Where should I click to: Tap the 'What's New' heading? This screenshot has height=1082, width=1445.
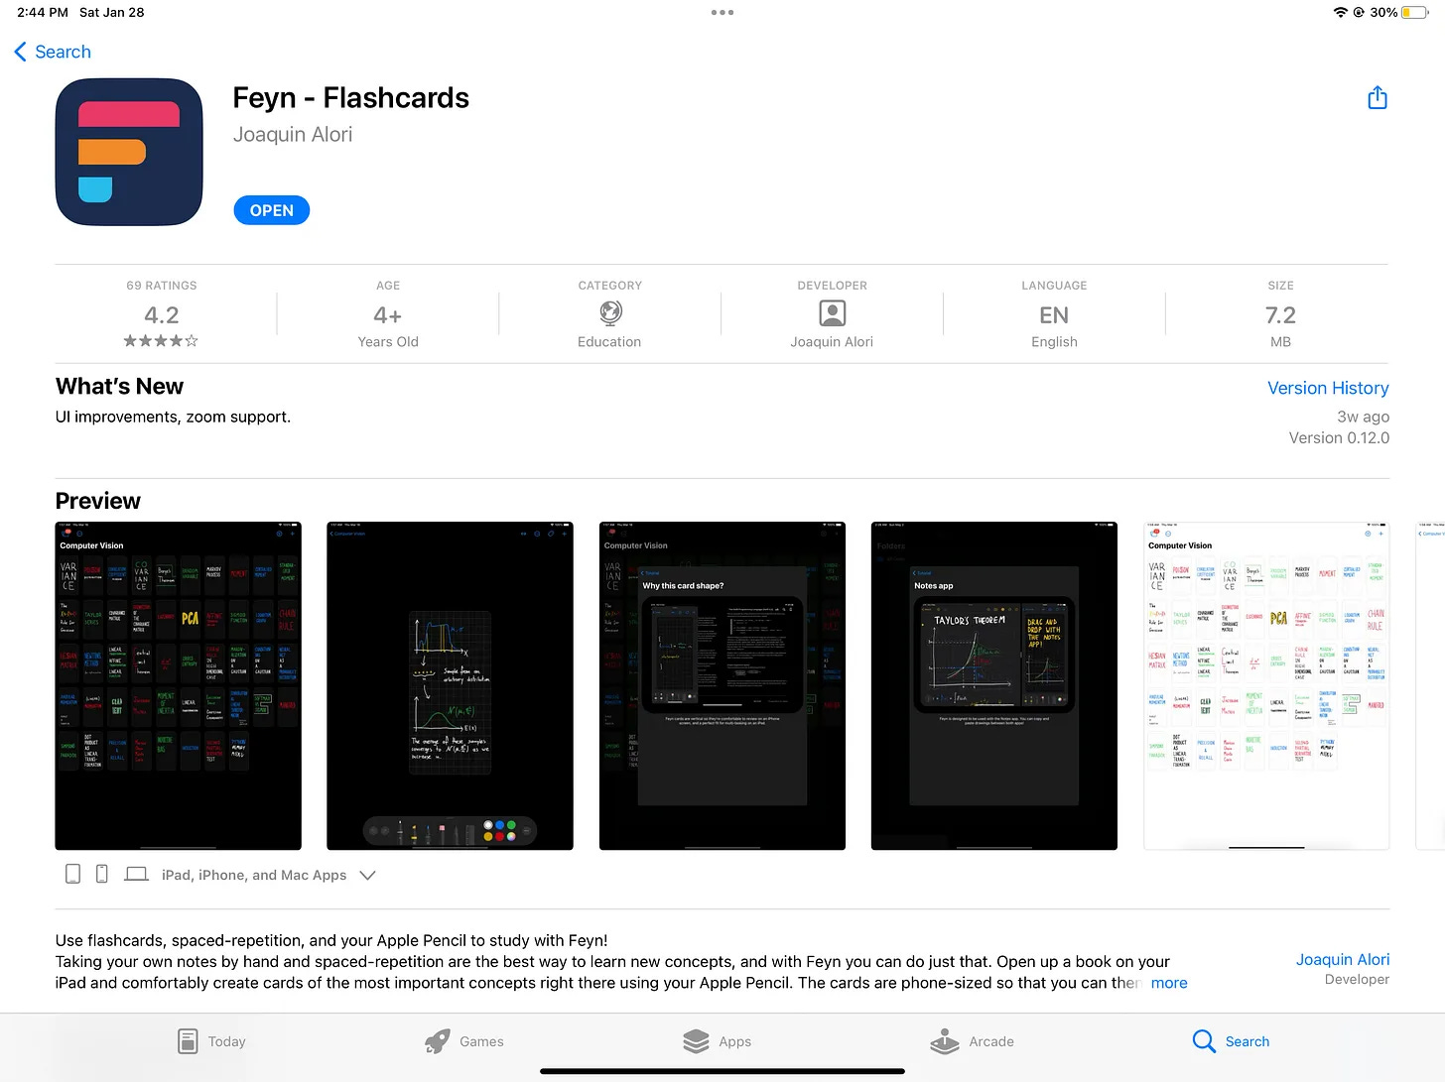point(119,386)
